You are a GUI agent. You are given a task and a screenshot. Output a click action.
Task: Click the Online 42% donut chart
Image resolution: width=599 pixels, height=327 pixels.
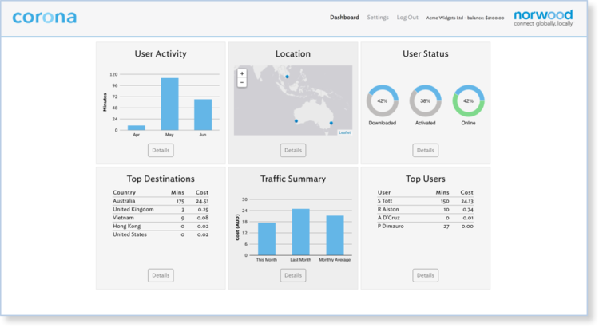point(468,101)
